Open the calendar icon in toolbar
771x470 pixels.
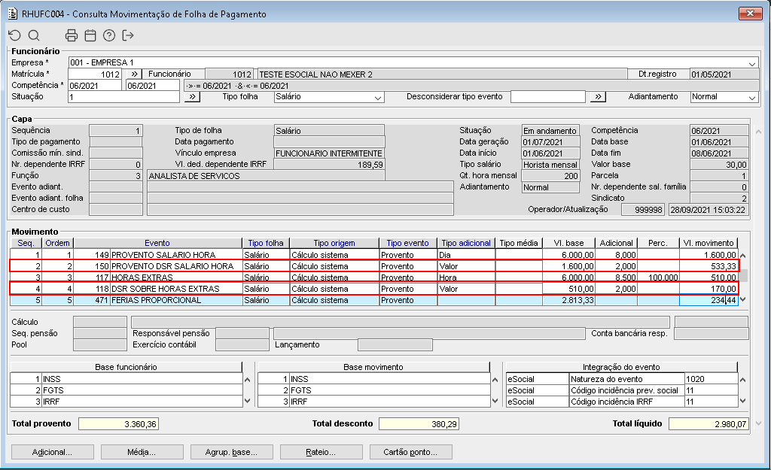click(90, 35)
